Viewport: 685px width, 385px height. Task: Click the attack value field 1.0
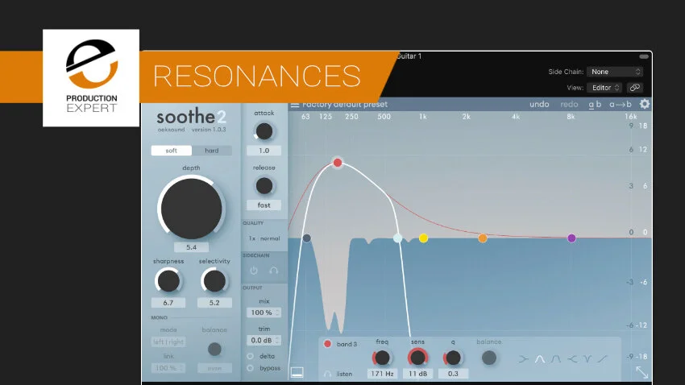pos(264,151)
